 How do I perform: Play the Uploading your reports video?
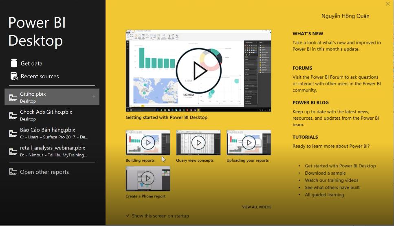tap(249, 143)
